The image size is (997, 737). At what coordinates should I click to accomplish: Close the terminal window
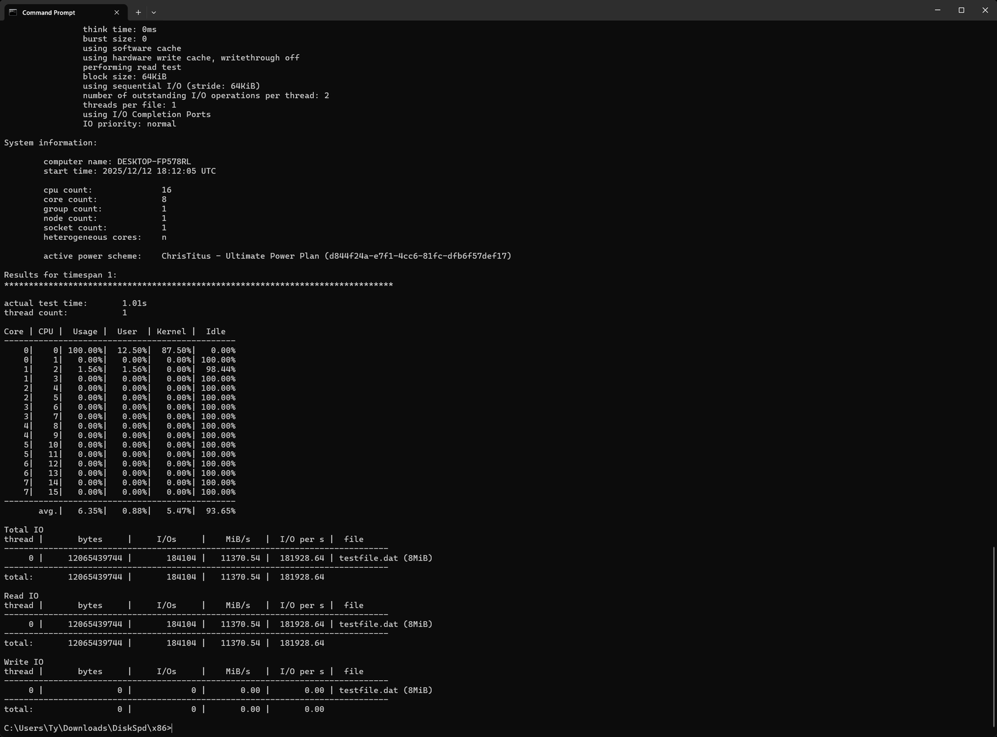(985, 10)
